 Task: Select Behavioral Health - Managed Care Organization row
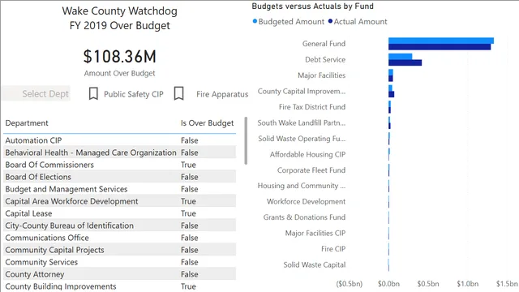pyautogui.click(x=119, y=152)
